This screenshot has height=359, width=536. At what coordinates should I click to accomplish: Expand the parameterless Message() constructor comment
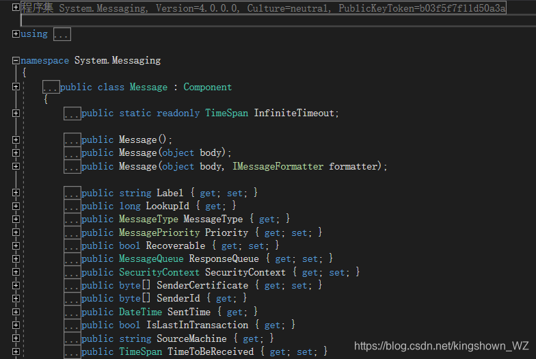pyautogui.click(x=16, y=139)
